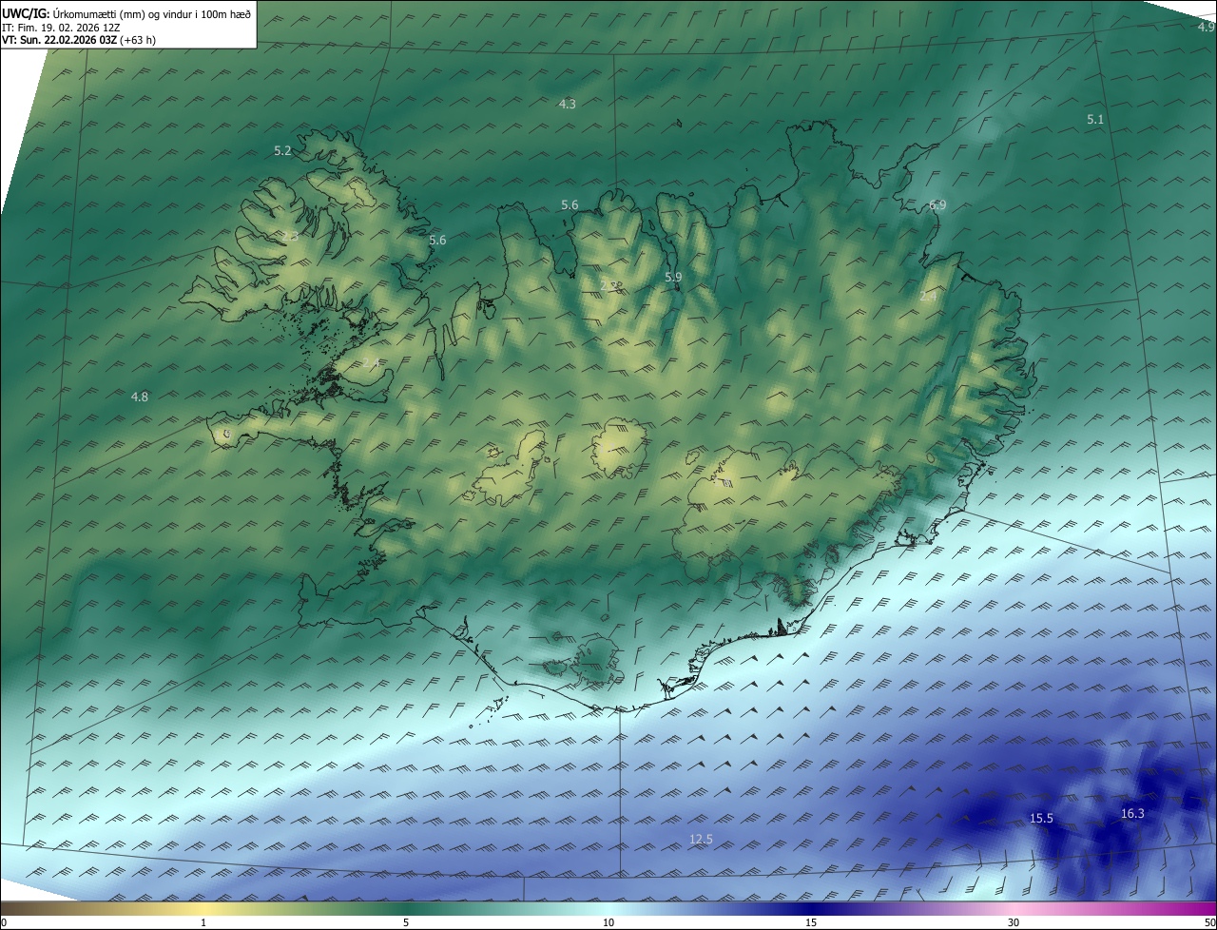This screenshot has height=930, width=1217.
Task: Click the "30" tick label on colour scale
Action: click(1014, 922)
